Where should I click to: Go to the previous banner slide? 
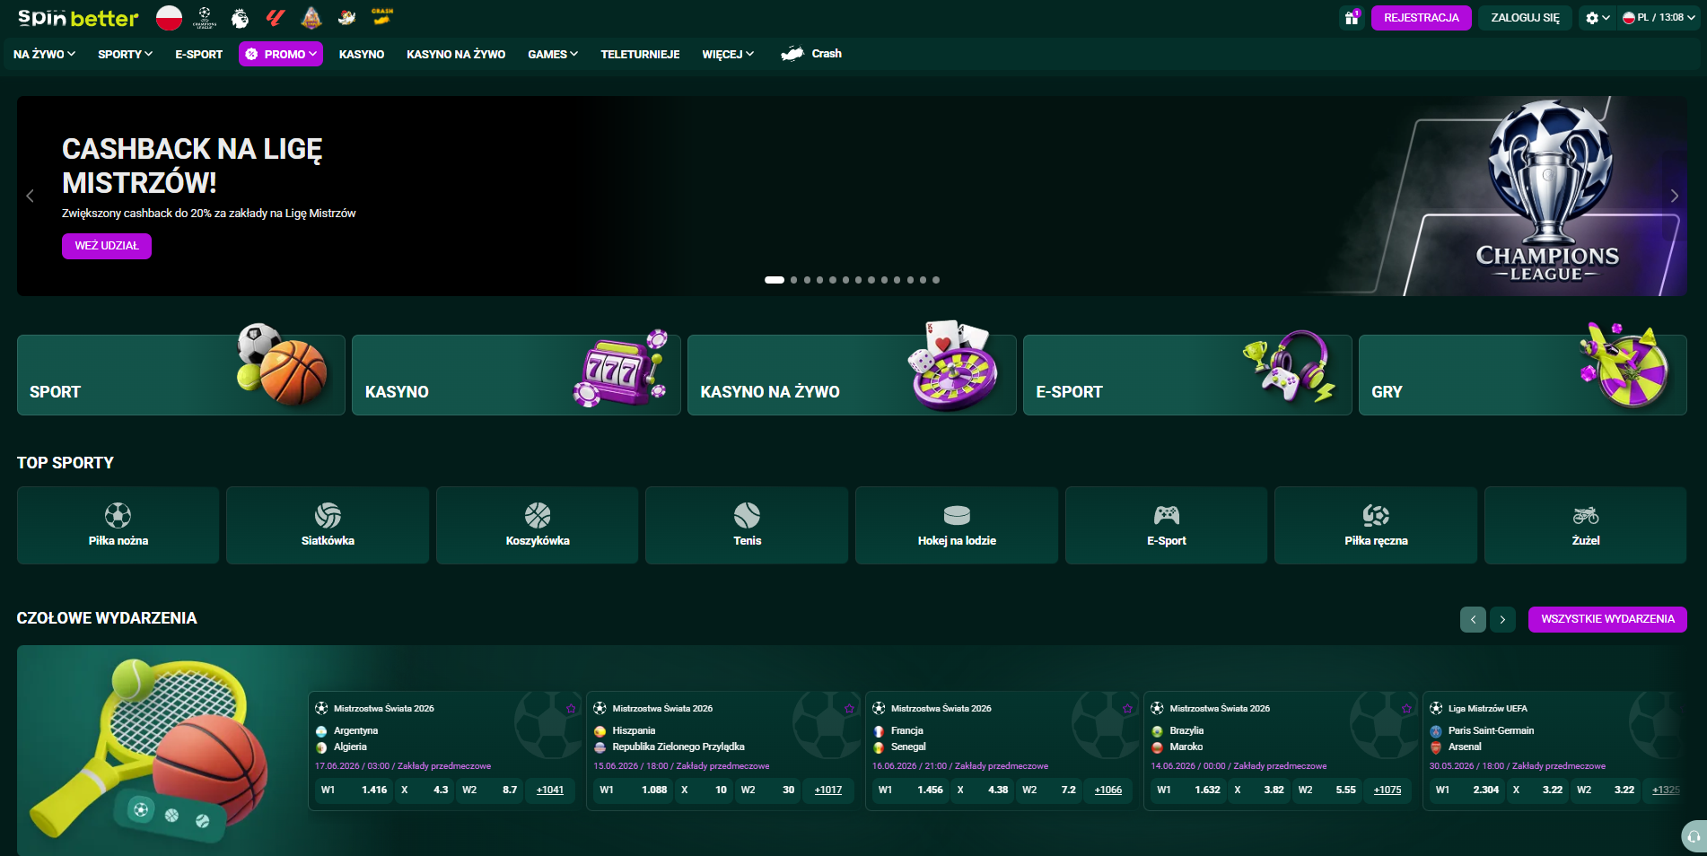30,196
